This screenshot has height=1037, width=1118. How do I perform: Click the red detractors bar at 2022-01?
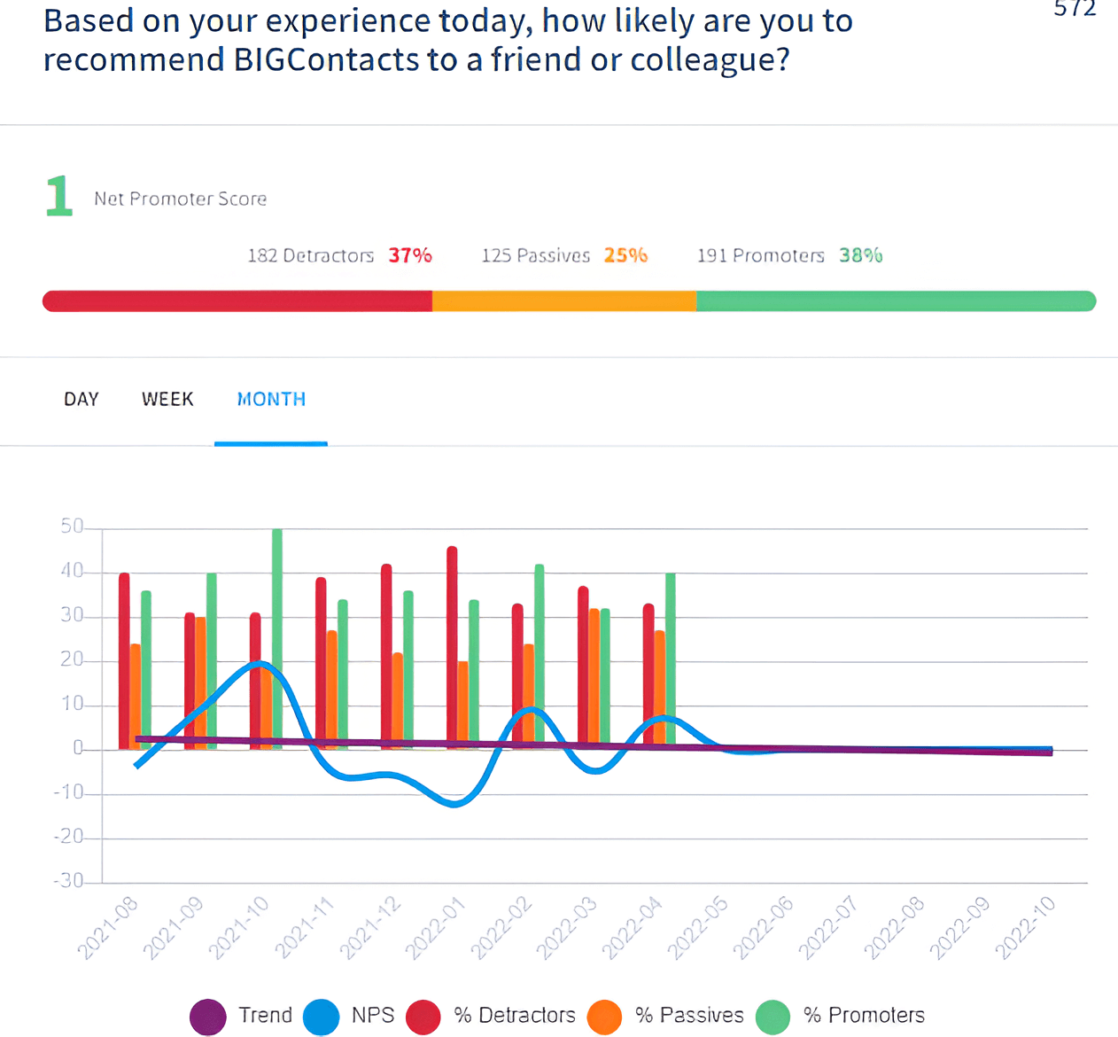[452, 648]
